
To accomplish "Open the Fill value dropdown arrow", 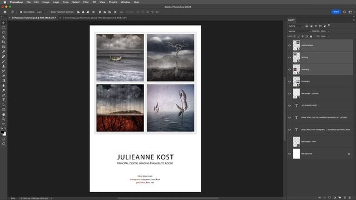I will click(x=328, y=36).
